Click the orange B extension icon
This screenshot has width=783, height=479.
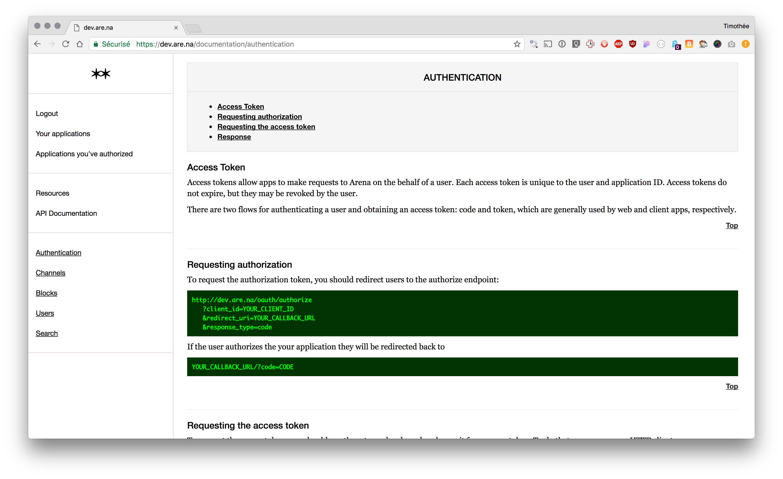[689, 44]
